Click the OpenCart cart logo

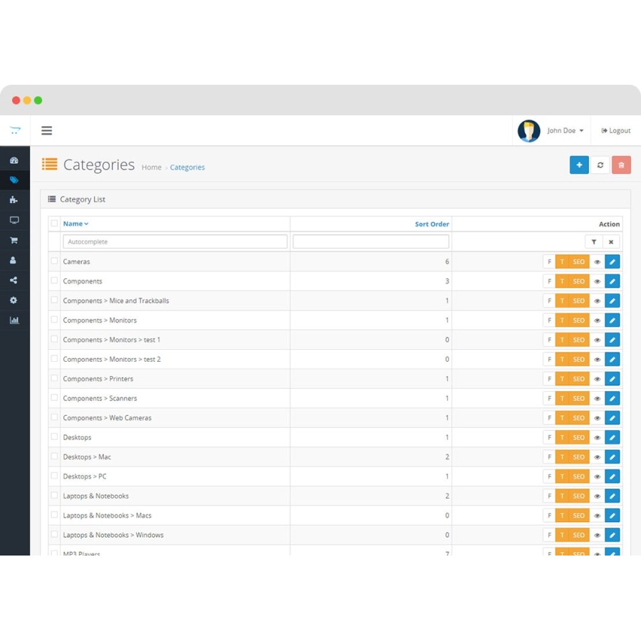pyautogui.click(x=15, y=130)
